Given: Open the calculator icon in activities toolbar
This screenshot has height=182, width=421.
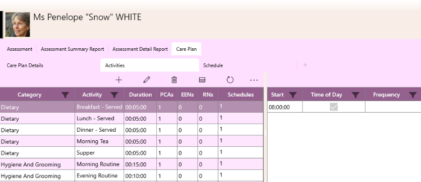Looking at the screenshot, I should (x=202, y=80).
